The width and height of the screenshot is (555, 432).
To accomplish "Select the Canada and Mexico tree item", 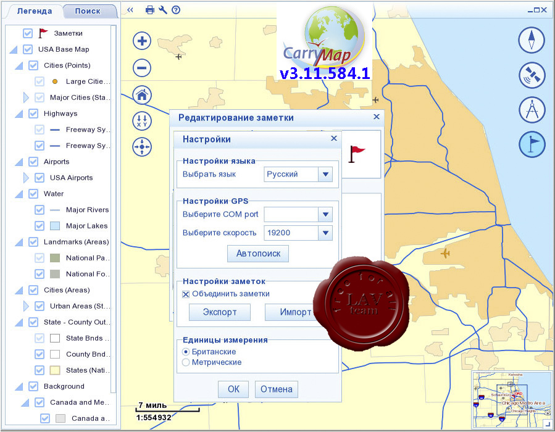I will pyautogui.click(x=80, y=402).
